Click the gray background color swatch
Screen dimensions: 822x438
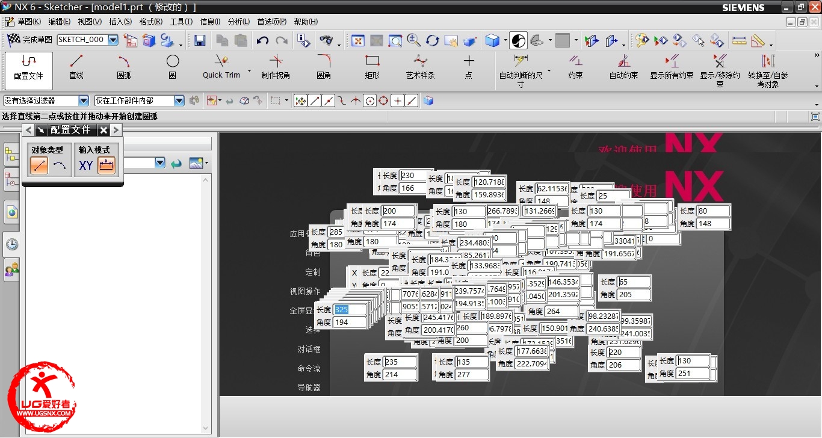563,40
